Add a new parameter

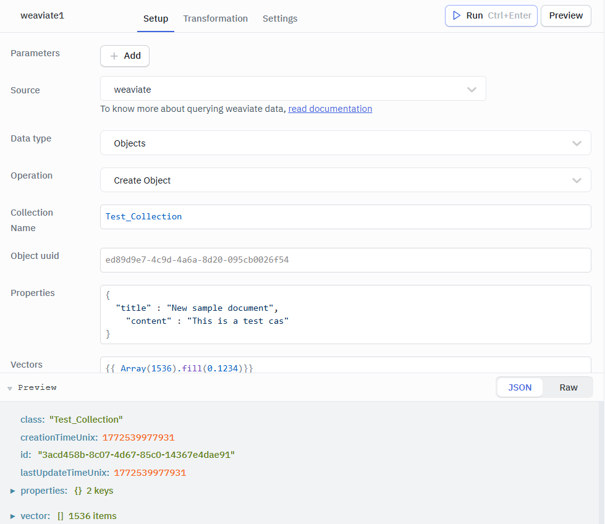tap(125, 56)
